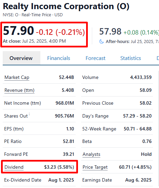Click the after-hours moon icon
Viewport: 159px width, 188px height.
(x=101, y=42)
